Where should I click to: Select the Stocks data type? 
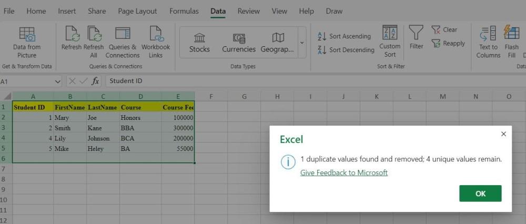(x=199, y=43)
